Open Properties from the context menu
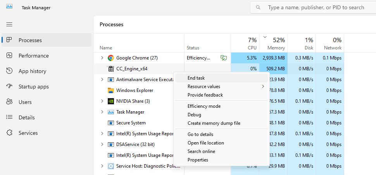Viewport: 376px width, 175px height. tap(221, 160)
